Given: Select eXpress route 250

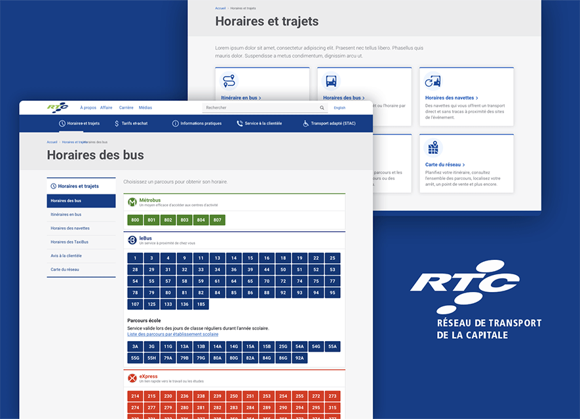Looking at the screenshot, I should point(234,396).
